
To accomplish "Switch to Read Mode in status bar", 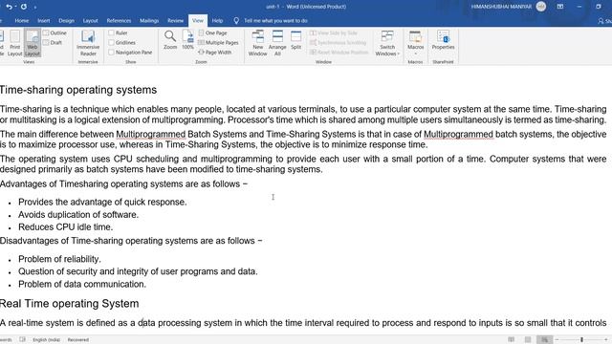I will coord(511,340).
